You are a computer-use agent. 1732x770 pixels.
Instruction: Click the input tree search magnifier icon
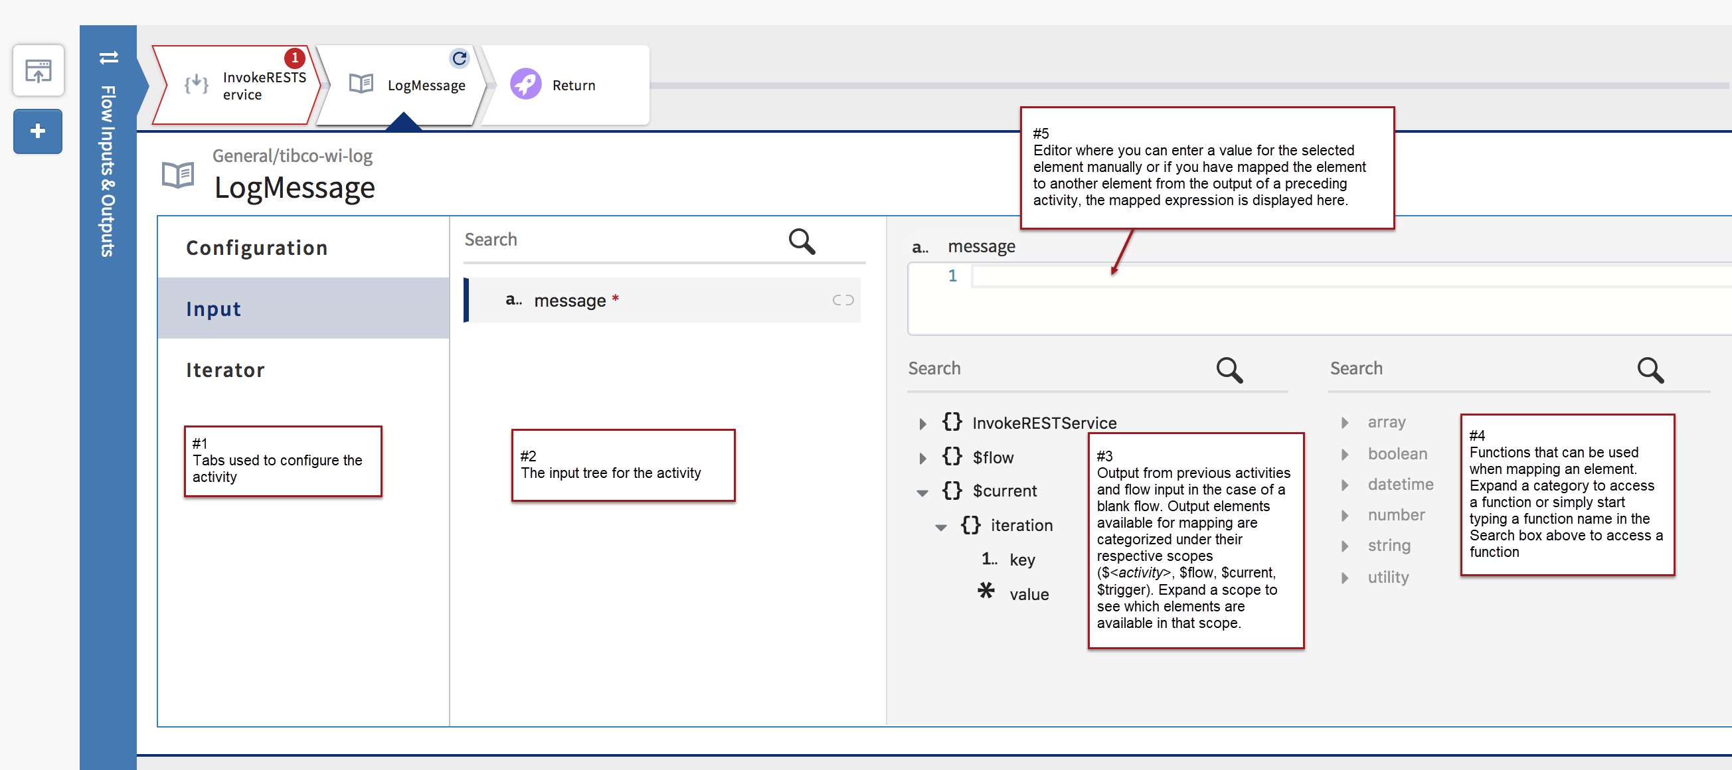click(x=802, y=240)
